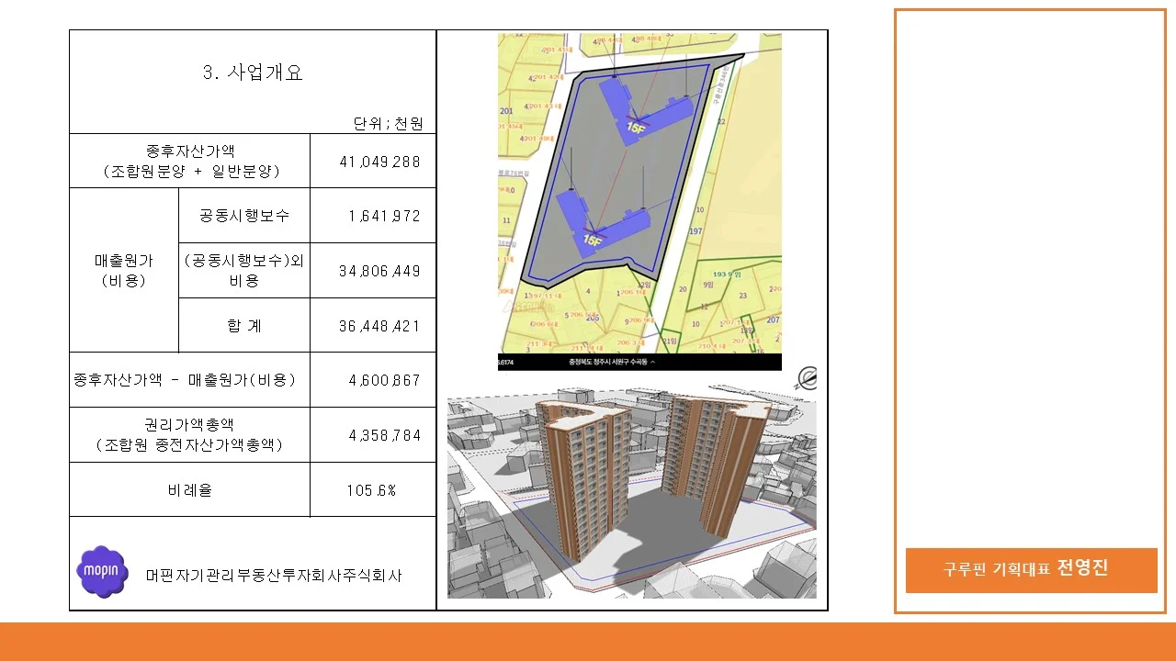Click the site plan map image
Image resolution: width=1176 pixels, height=661 pixels.
[x=639, y=202]
